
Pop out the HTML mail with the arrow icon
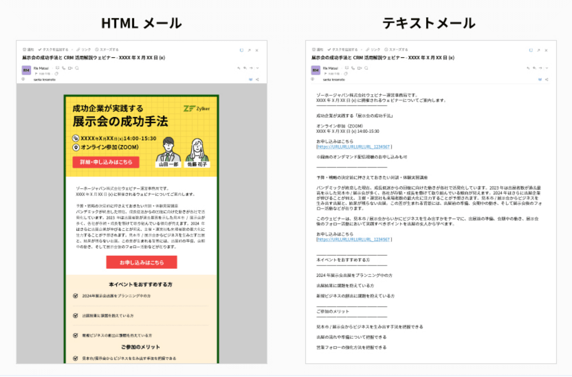click(x=249, y=50)
